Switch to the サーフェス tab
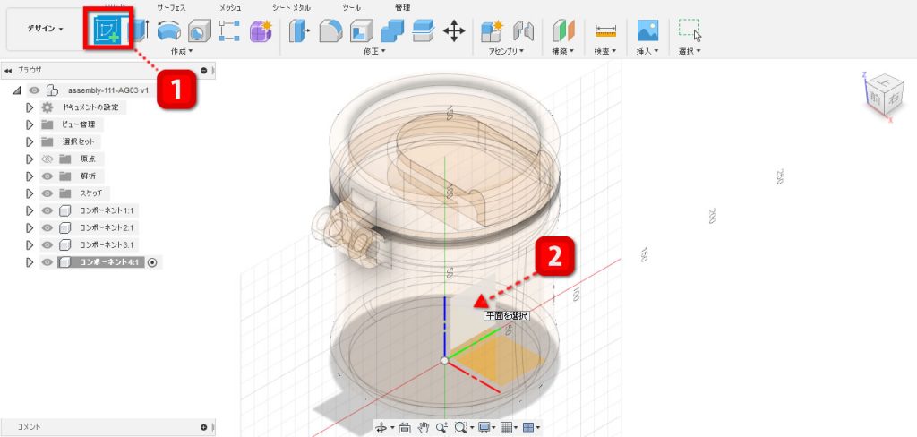 coord(171,7)
